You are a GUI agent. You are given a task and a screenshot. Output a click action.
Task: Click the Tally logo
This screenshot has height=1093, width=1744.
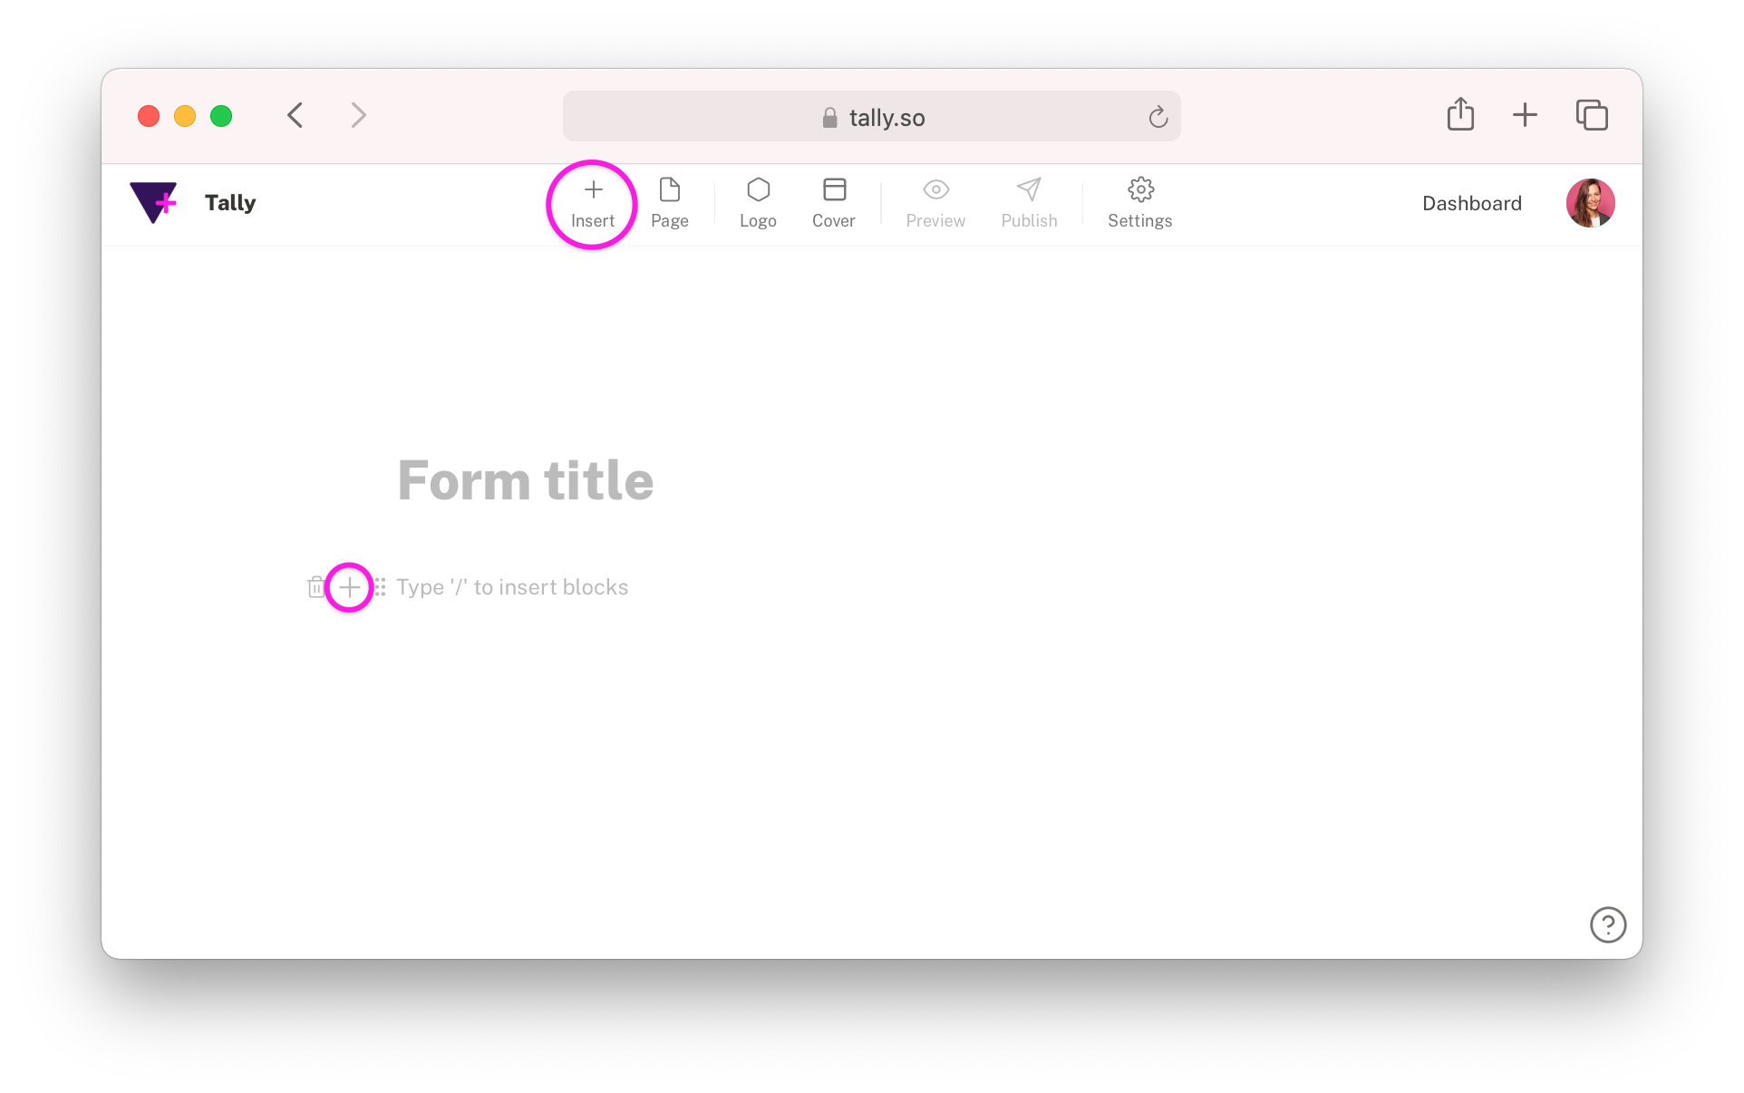193,202
